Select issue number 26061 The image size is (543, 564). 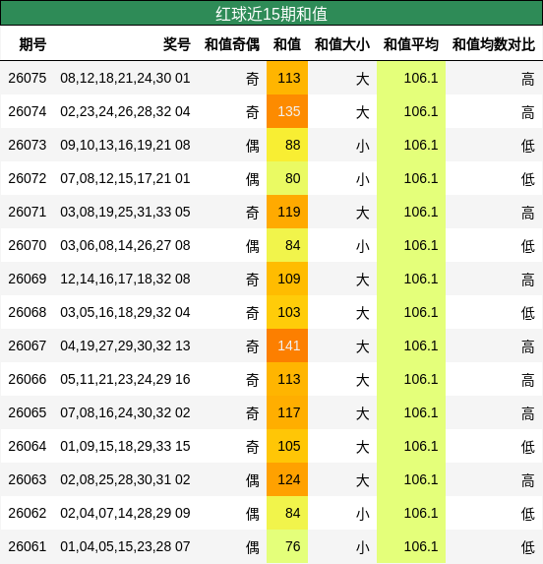[x=28, y=546]
